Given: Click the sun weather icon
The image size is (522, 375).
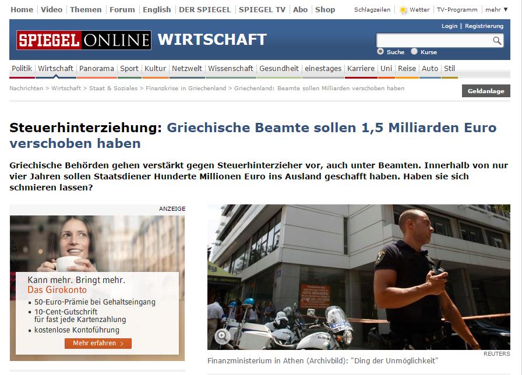Looking at the screenshot, I should pyautogui.click(x=403, y=10).
